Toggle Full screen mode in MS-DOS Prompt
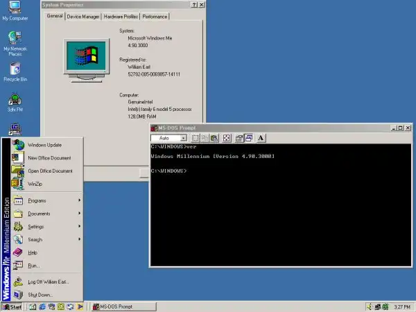 pos(227,139)
